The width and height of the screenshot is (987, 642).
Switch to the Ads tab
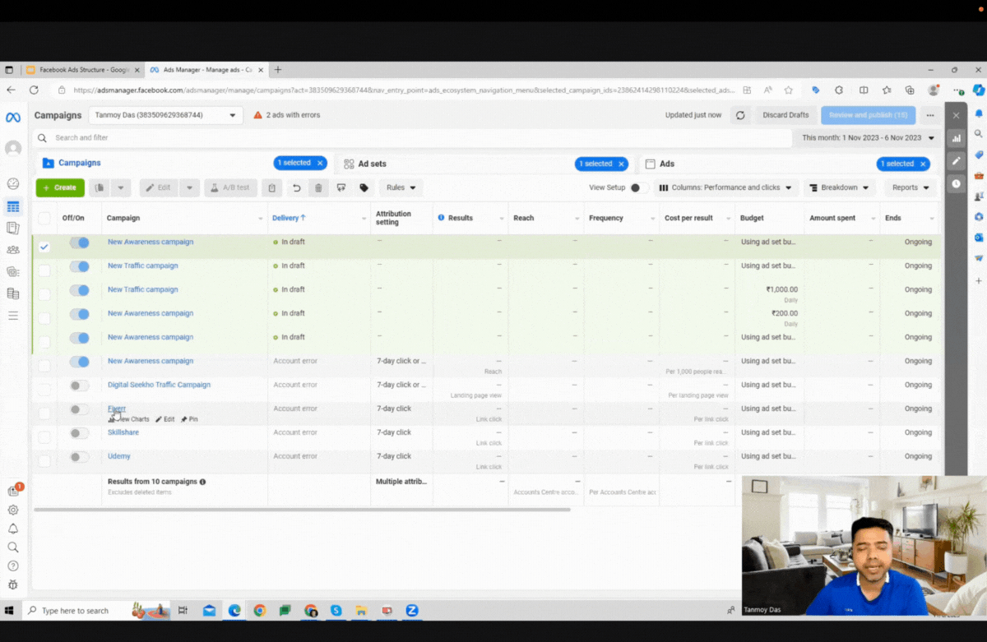pyautogui.click(x=788, y=164)
